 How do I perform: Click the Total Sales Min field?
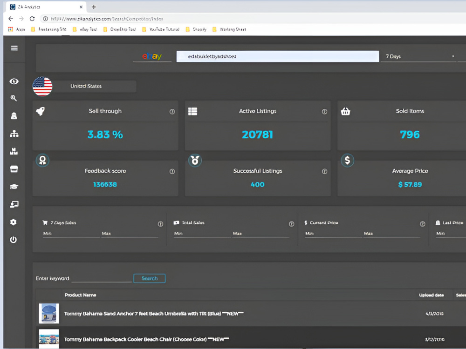point(202,234)
